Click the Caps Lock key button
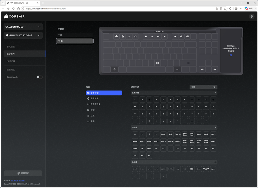Image resolution: width=258 pixels, height=188 pixels. (x=192, y=169)
